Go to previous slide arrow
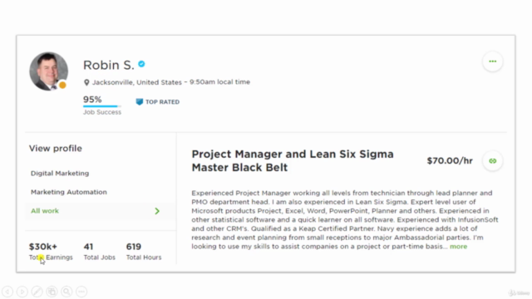Image resolution: width=532 pixels, height=299 pixels. [7, 292]
